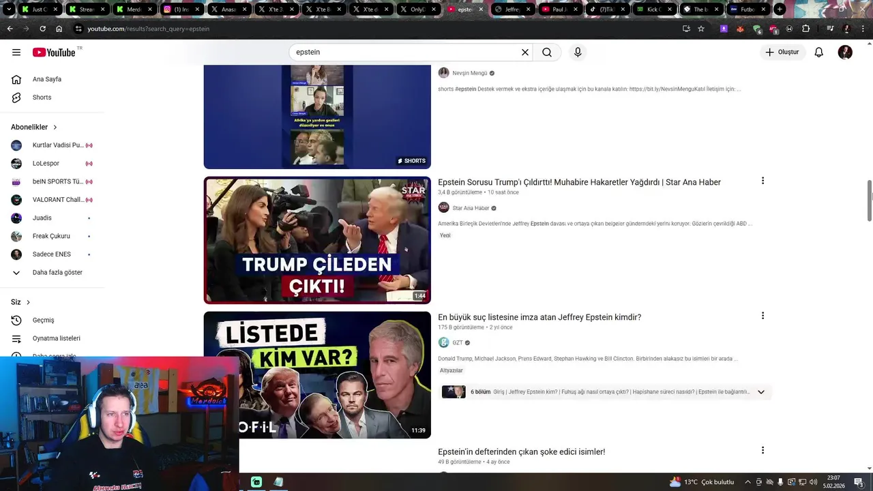Screen dimensions: 873x491
Task: Open Epstein'in defterinden çıkan title
Action: coord(521,451)
